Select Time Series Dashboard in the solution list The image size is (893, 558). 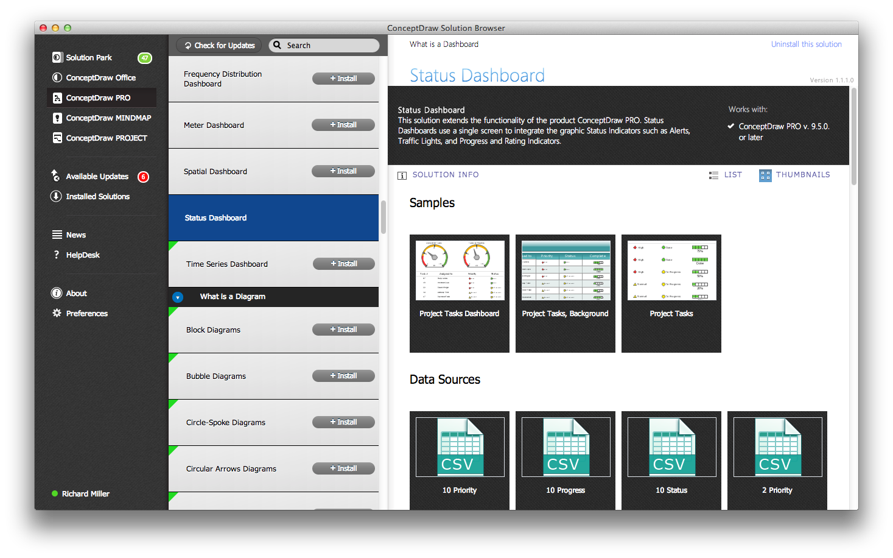(226, 264)
